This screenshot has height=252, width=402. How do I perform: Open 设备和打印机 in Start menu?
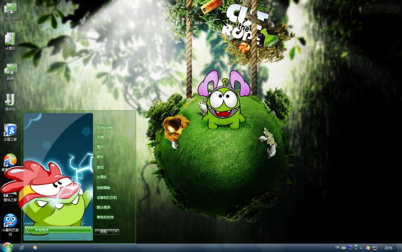pyautogui.click(x=107, y=197)
